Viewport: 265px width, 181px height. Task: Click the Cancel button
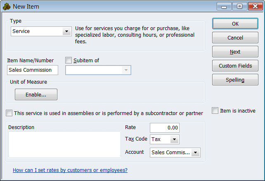235,38
